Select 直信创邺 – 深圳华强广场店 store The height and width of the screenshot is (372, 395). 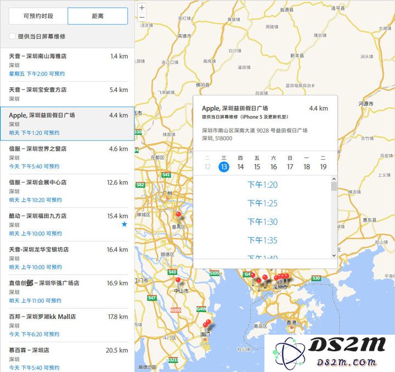tap(68, 291)
